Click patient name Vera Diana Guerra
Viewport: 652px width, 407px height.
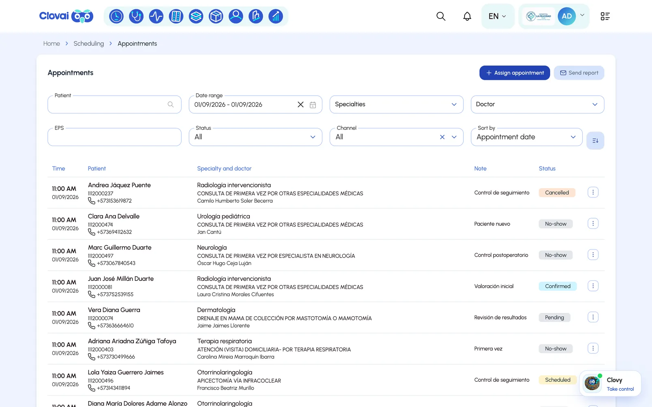114,310
